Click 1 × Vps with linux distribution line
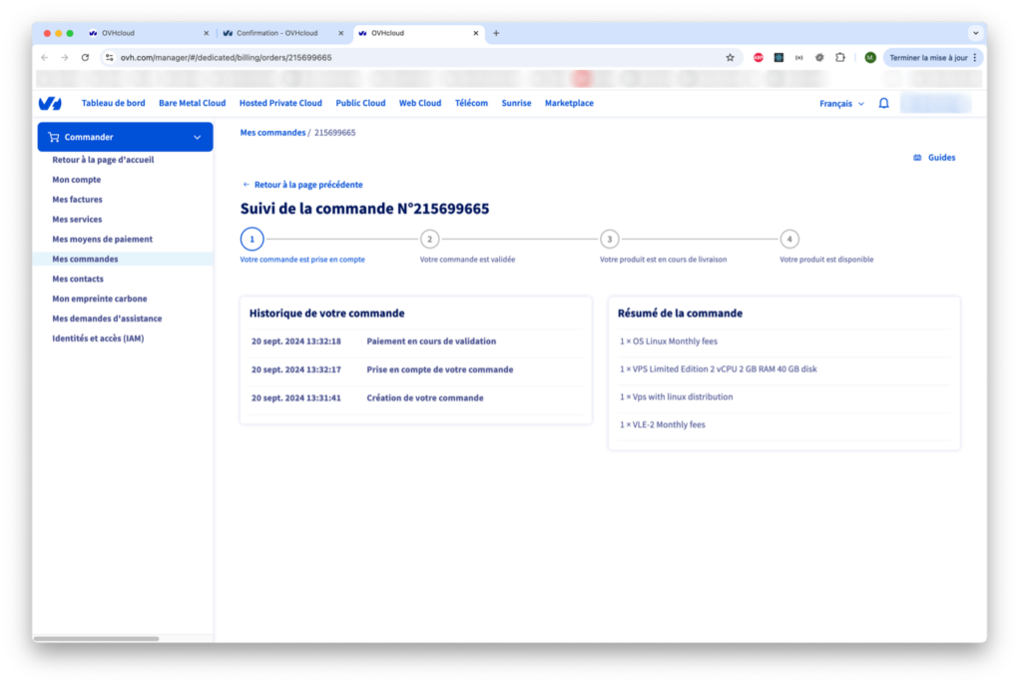The height and width of the screenshot is (688, 1022). [676, 397]
